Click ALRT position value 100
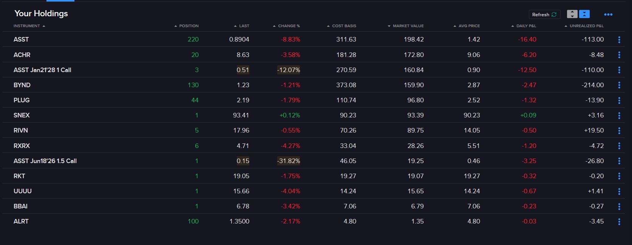This screenshot has height=245, width=632. [x=193, y=221]
